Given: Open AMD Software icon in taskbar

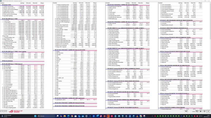Looking at the screenshot, I should point(112,116).
